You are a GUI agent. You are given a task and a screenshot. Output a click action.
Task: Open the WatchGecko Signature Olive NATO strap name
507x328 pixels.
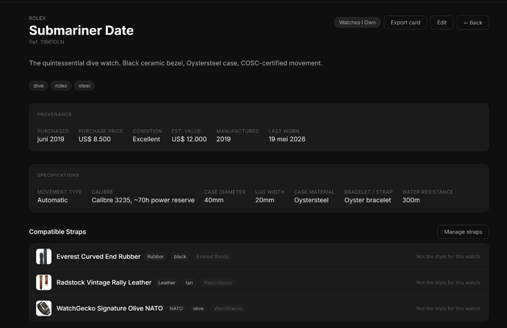[109, 308]
